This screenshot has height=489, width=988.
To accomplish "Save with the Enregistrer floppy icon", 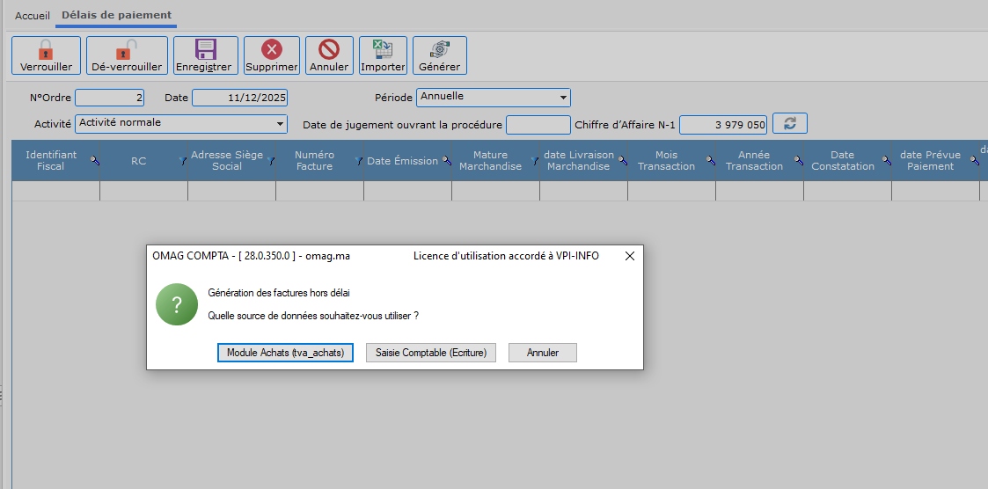I will [205, 55].
